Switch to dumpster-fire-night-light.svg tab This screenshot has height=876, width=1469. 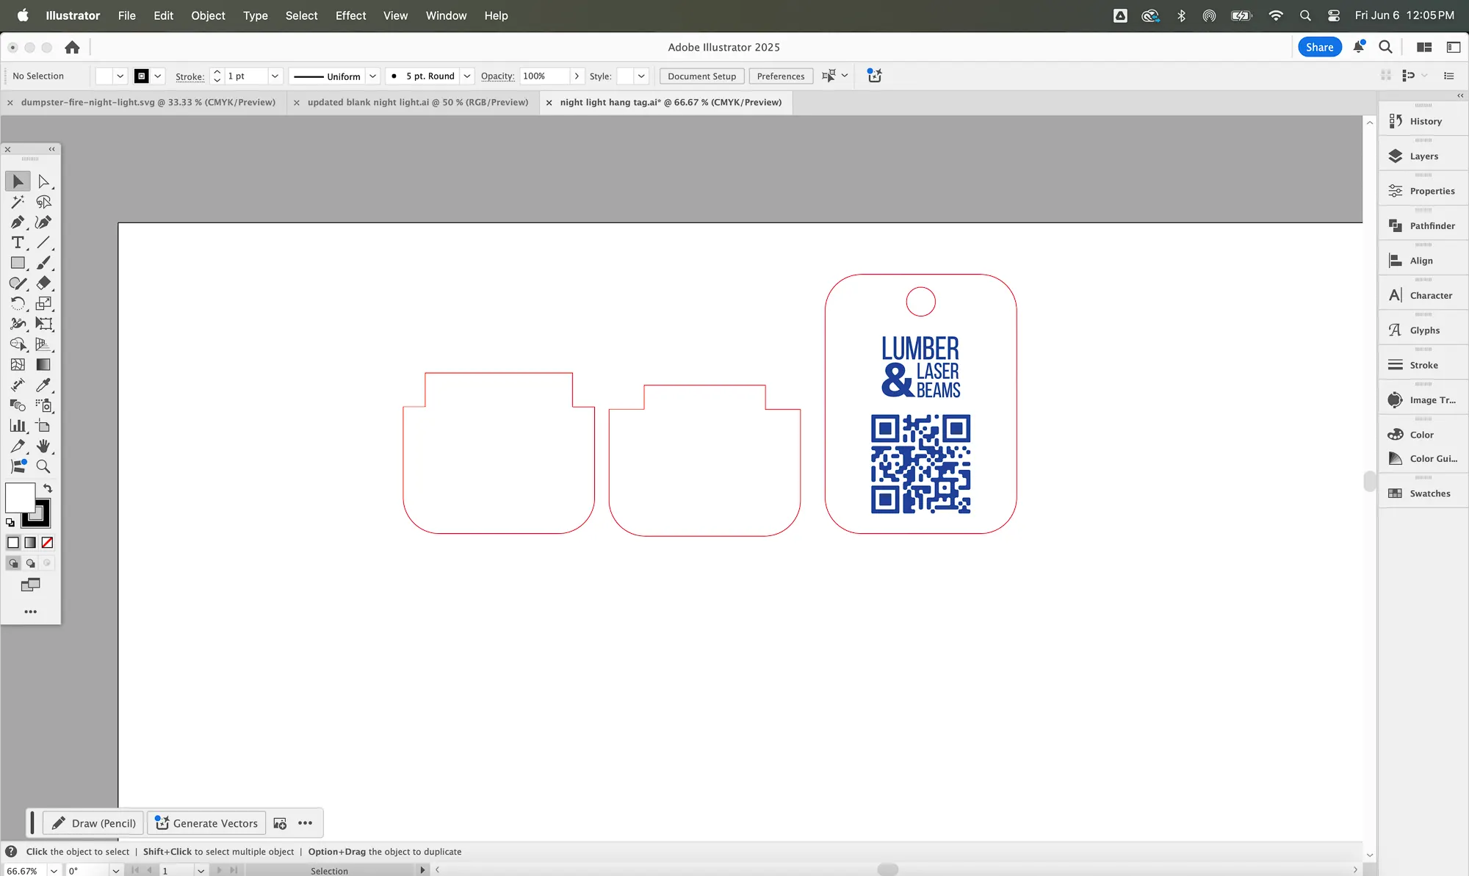[148, 103]
